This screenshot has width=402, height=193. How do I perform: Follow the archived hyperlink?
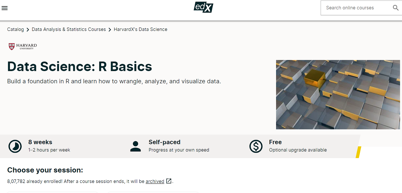coord(155,181)
